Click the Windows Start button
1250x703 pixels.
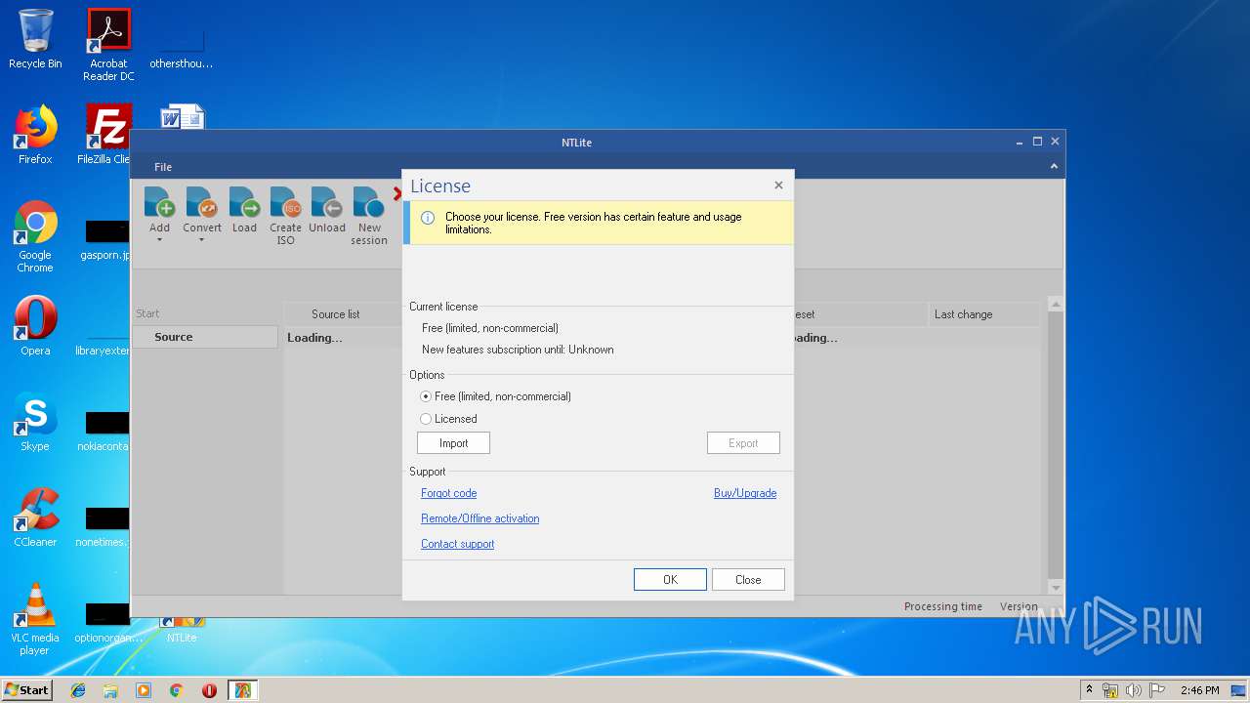tap(27, 689)
